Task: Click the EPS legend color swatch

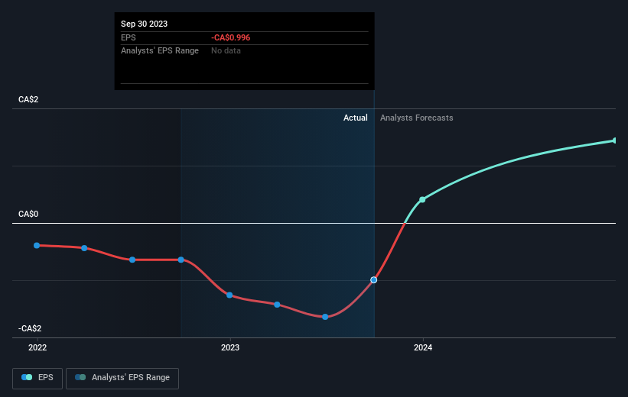Action: (27, 377)
